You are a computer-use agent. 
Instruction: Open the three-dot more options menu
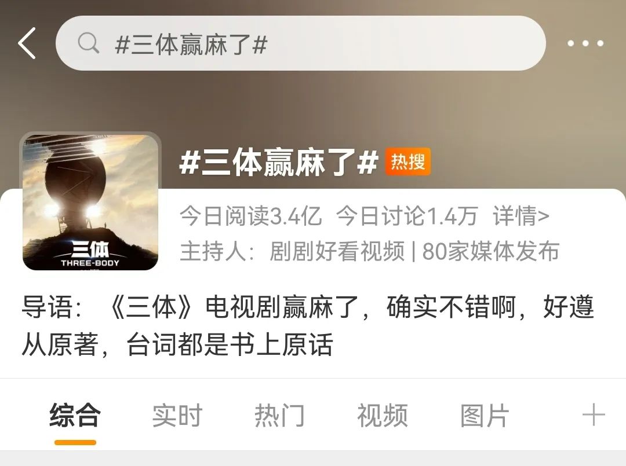[x=585, y=43]
